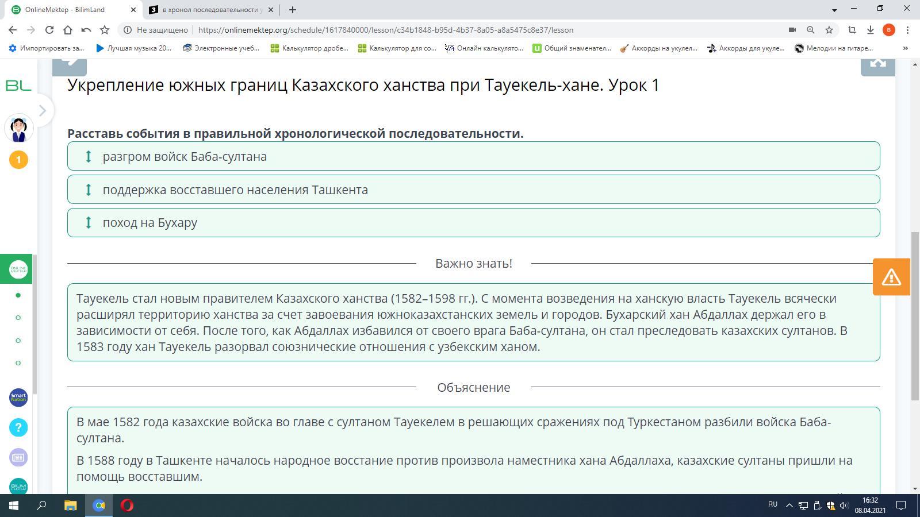Open the browser profile avatar
This screenshot has height=517, width=920.
(x=889, y=30)
